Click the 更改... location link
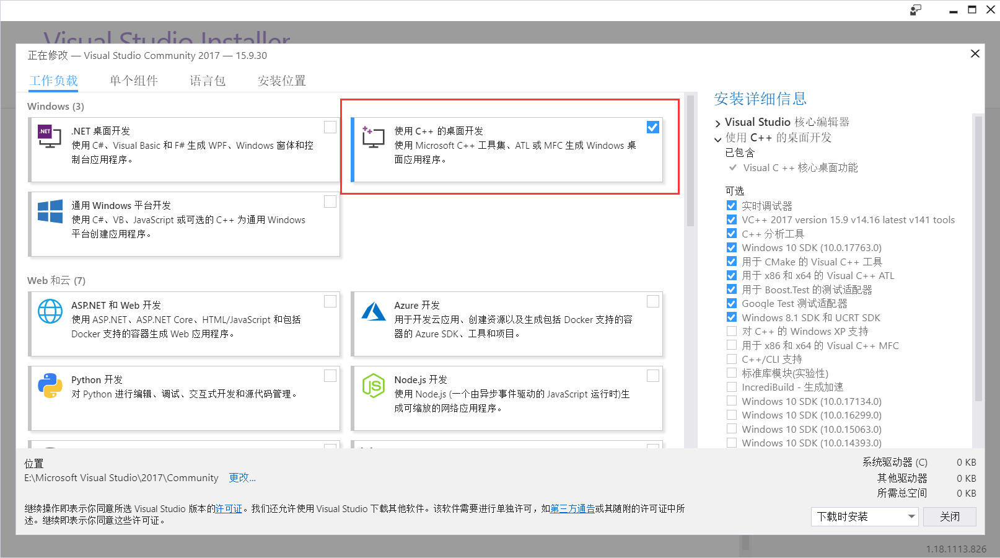Viewport: 1000px width, 558px height. tap(242, 477)
